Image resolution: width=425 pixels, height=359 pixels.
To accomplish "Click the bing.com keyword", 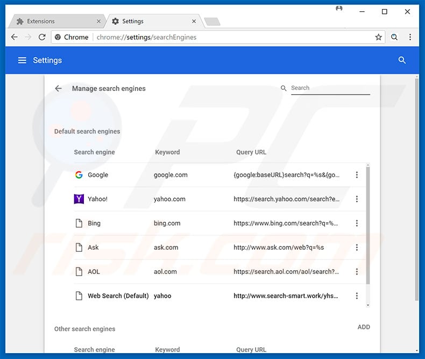I will (x=167, y=223).
